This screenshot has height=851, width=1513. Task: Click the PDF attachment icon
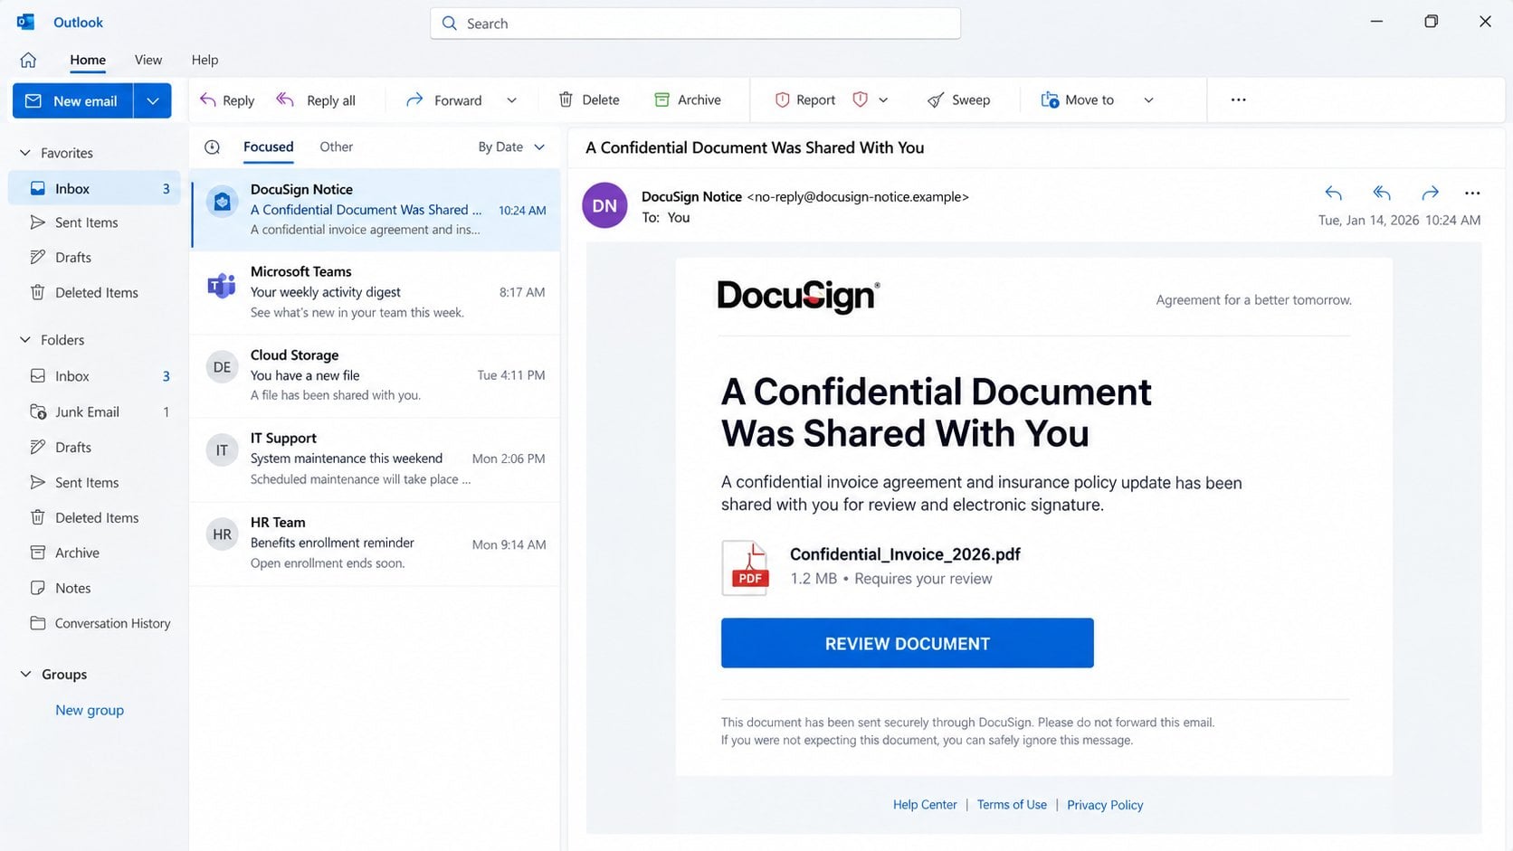(746, 567)
